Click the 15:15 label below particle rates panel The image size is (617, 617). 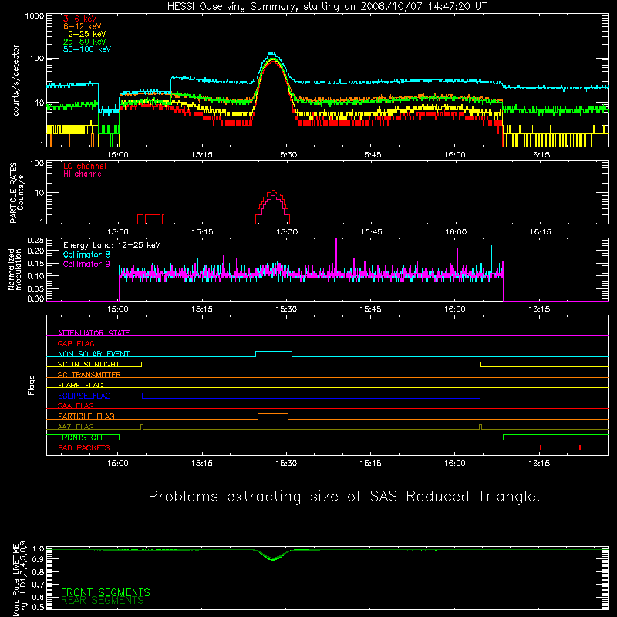202,232
